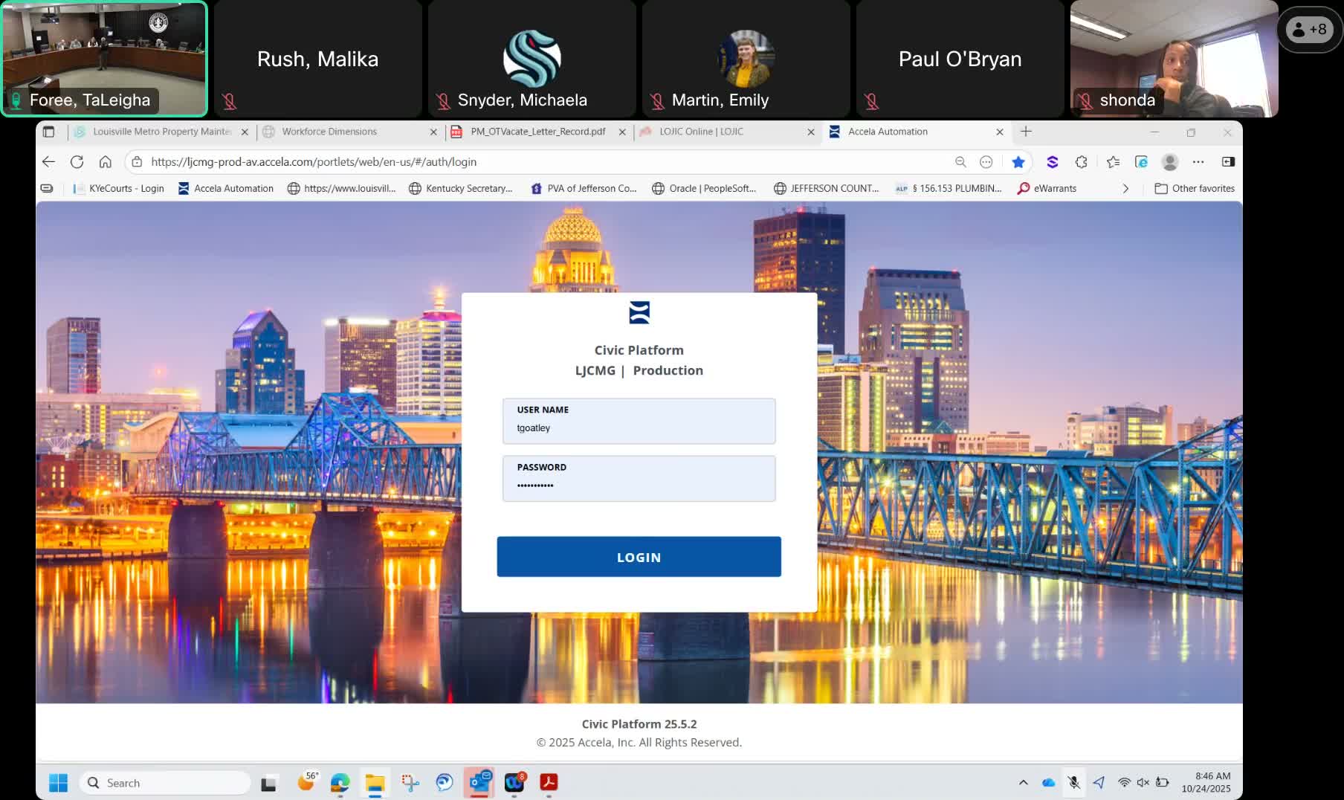The height and width of the screenshot is (800, 1344).
Task: Open the browser extensions puzzle icon
Action: coord(1081,161)
